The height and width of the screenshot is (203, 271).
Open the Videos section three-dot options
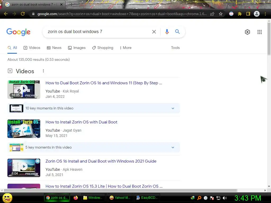pos(43,71)
